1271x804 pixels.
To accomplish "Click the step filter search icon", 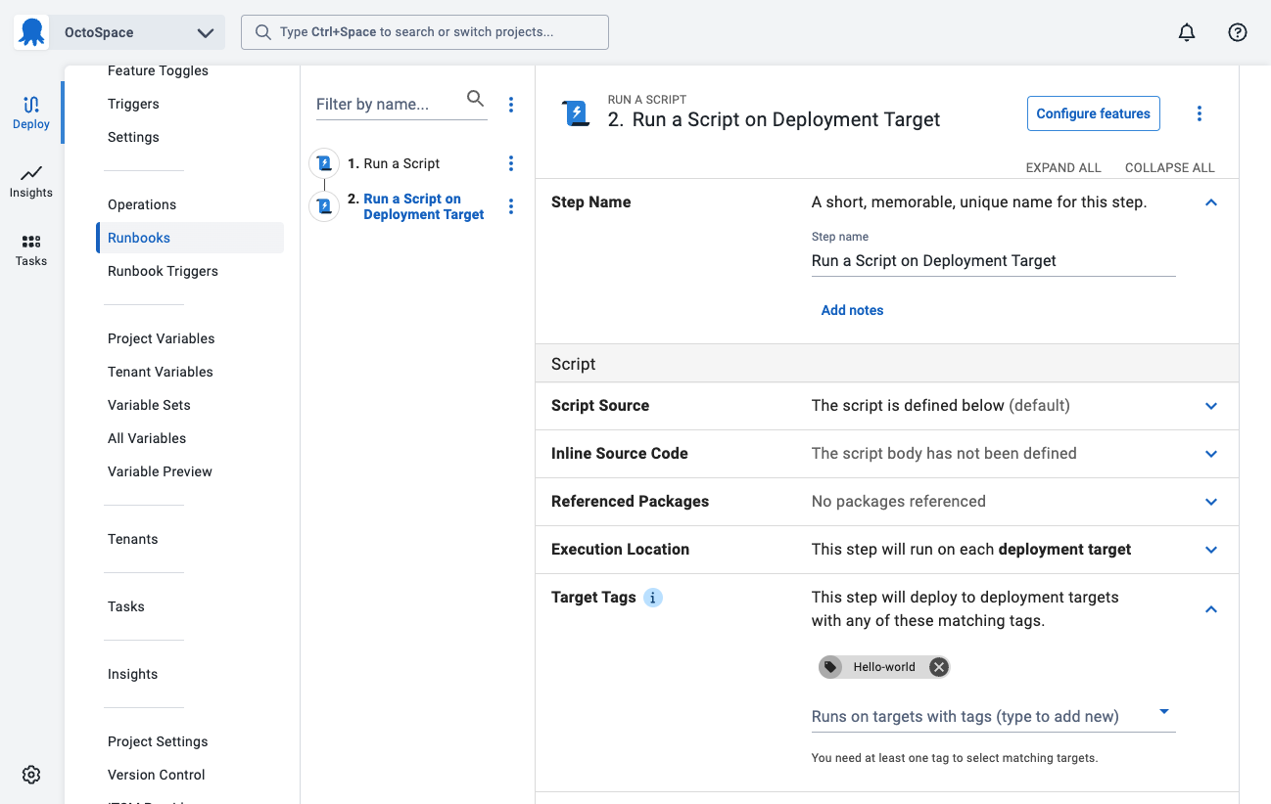I will coord(475,98).
